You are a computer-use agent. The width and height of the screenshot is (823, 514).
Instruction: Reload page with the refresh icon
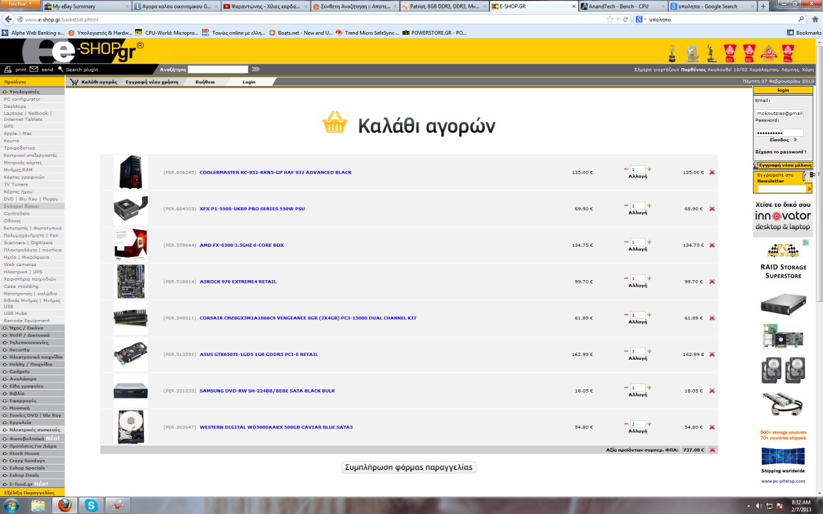626,19
